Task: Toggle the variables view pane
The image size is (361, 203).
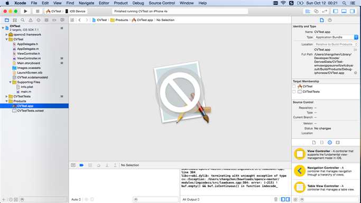Action: tap(283, 199)
